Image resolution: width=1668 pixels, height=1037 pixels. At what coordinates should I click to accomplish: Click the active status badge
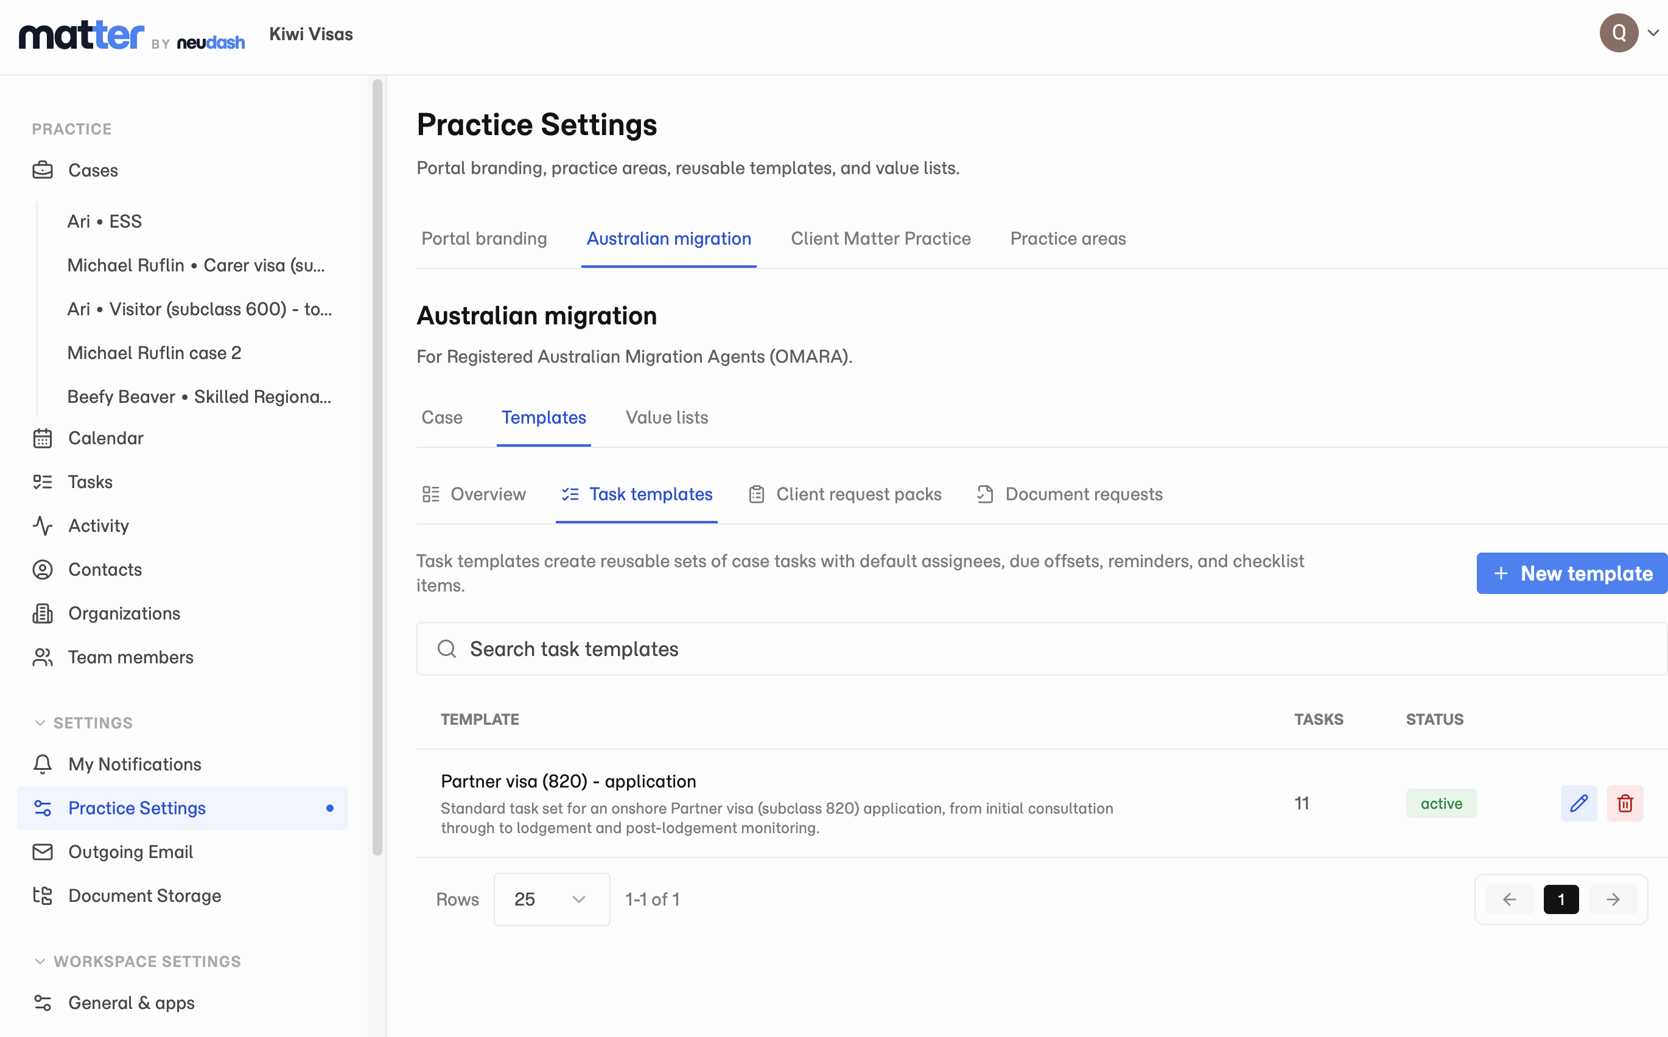point(1441,803)
